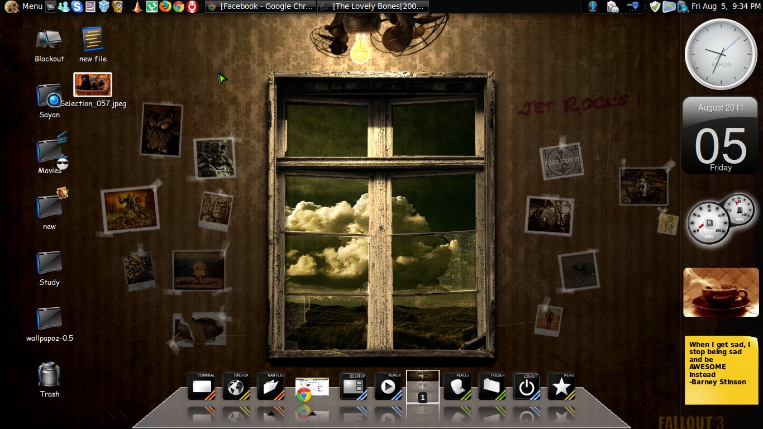
Task: Open the purple smiley face launcher
Action: [90, 7]
